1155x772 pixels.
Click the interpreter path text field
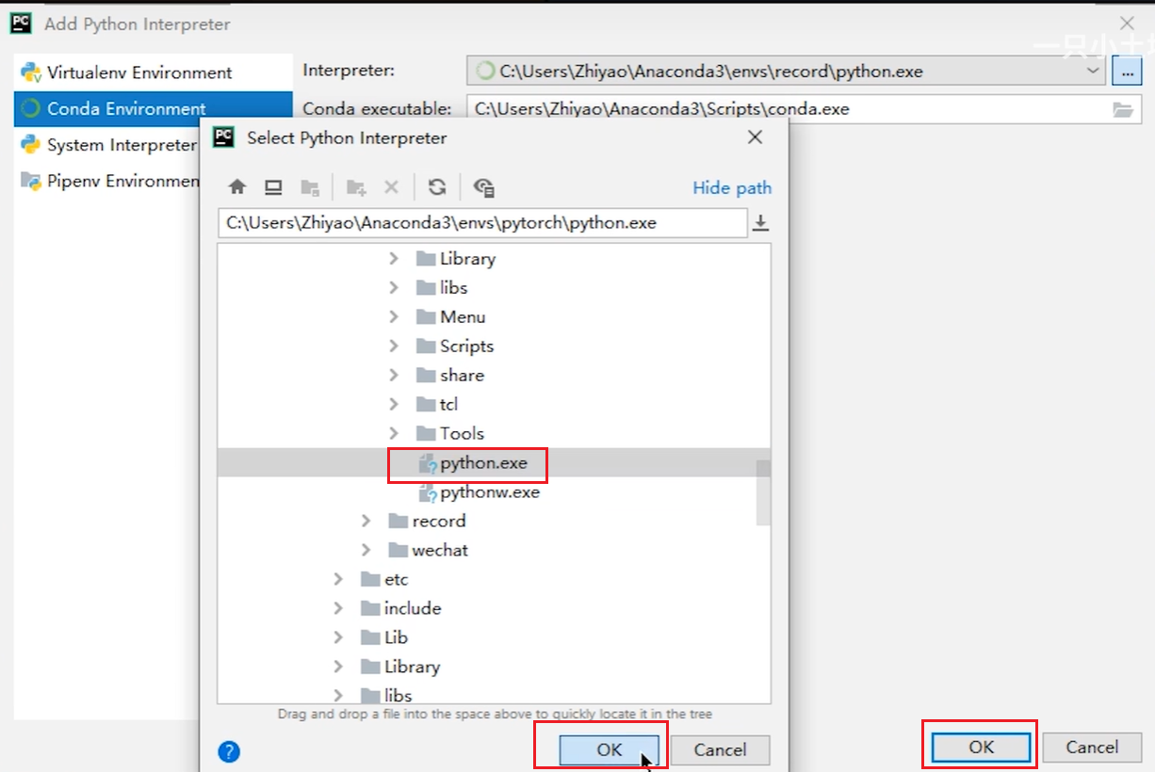point(482,223)
